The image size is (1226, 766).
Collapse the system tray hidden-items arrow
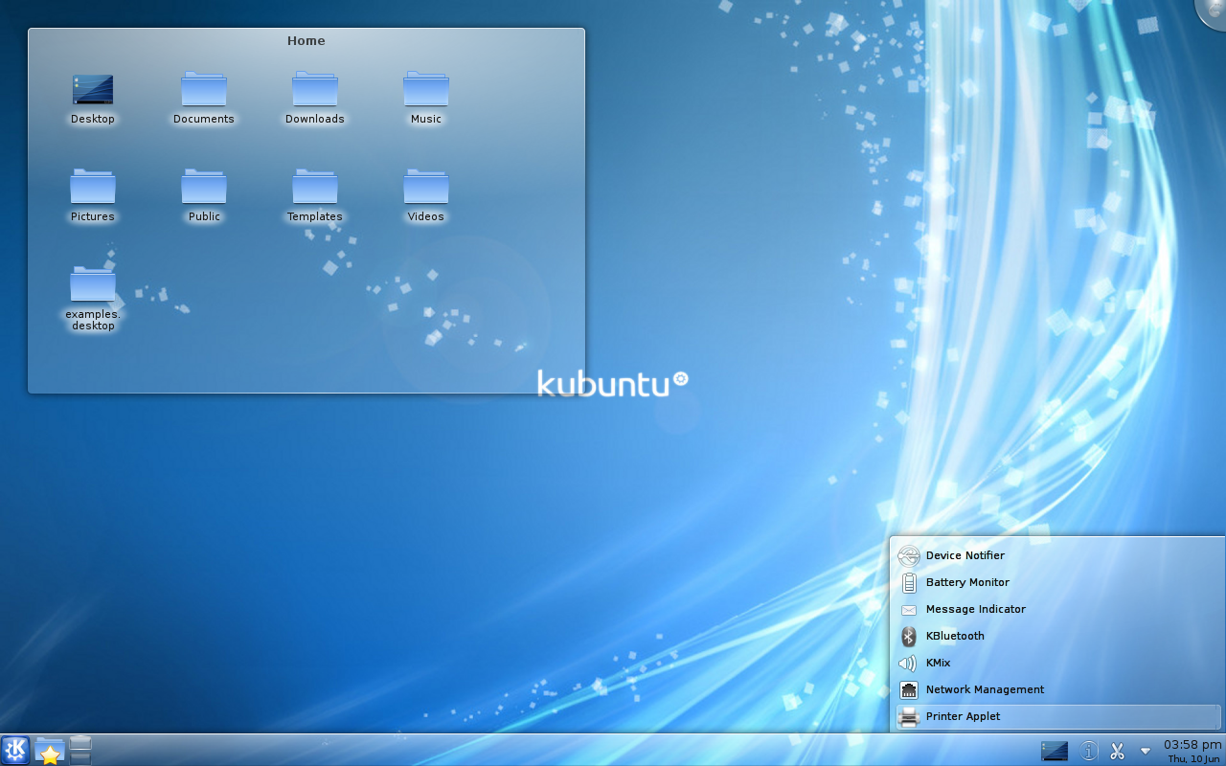[x=1145, y=751]
